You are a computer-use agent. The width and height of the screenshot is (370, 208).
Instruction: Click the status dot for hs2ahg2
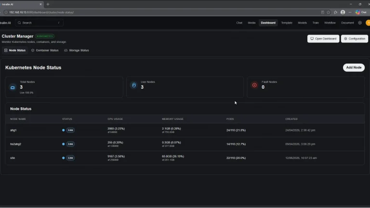tap(63, 144)
